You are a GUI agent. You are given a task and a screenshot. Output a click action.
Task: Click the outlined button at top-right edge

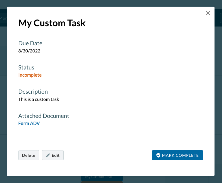coord(221,18)
